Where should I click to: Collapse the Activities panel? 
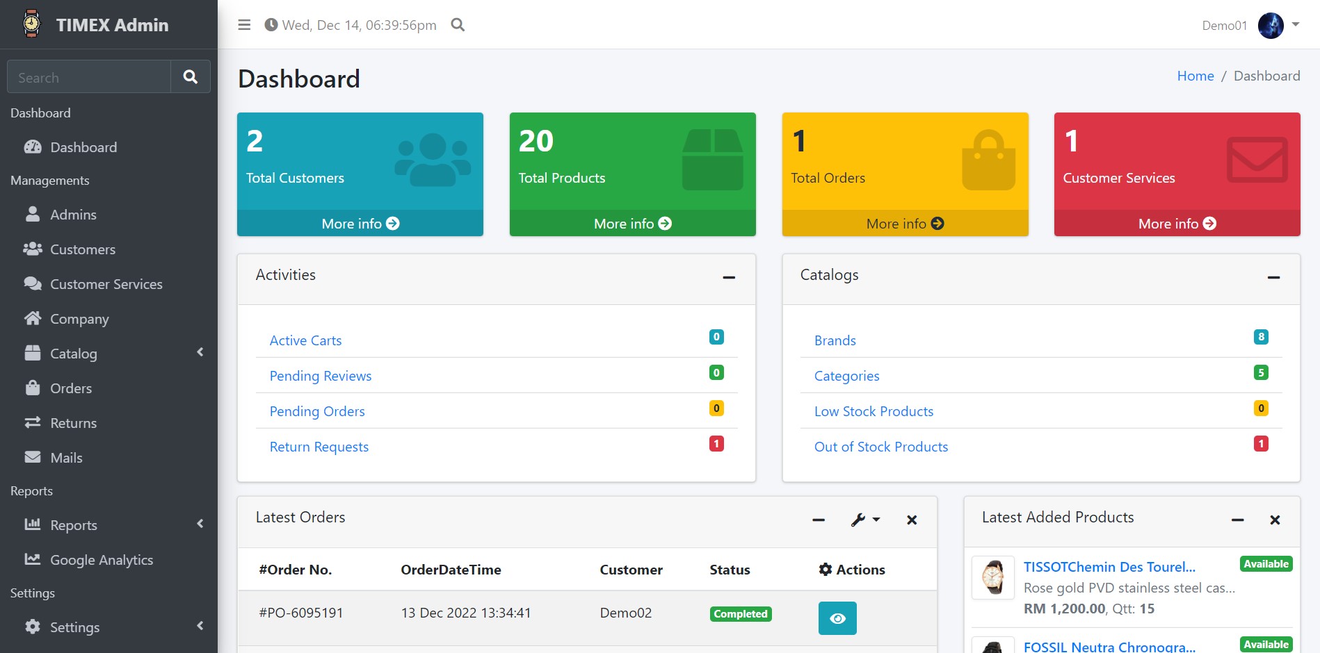729,277
